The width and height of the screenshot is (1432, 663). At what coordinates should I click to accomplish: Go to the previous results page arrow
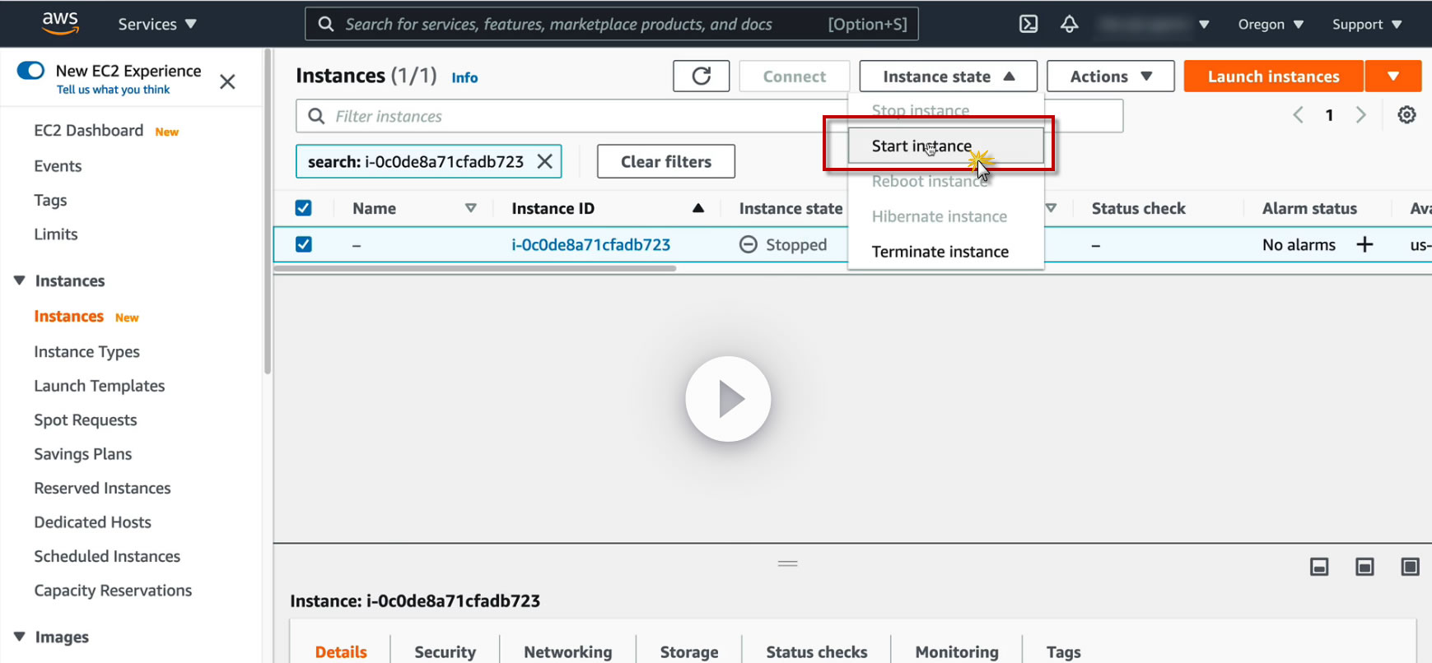pos(1298,115)
